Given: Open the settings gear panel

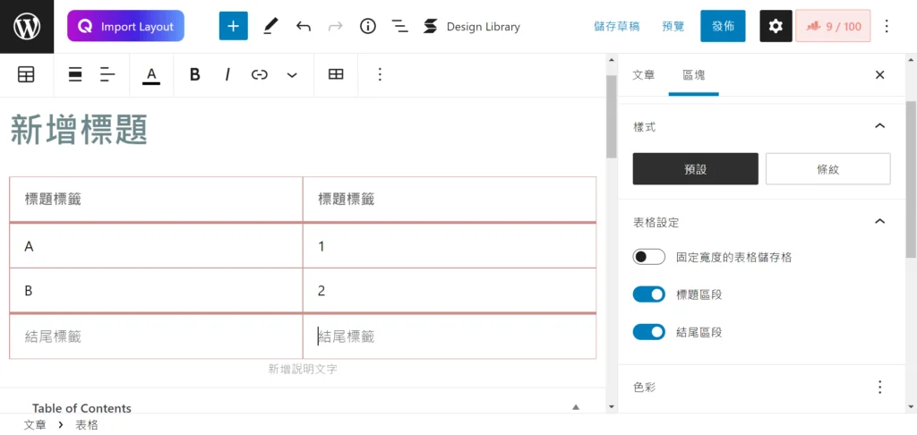Looking at the screenshot, I should 776,26.
